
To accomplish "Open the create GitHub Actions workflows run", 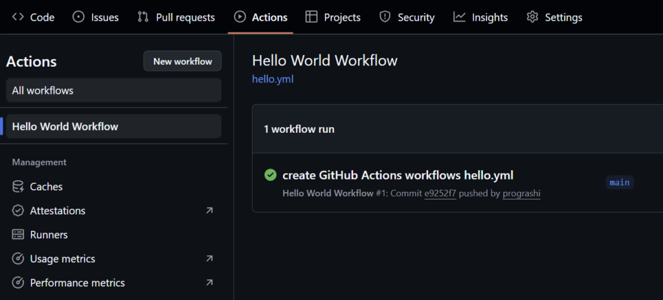I will pyautogui.click(x=398, y=175).
